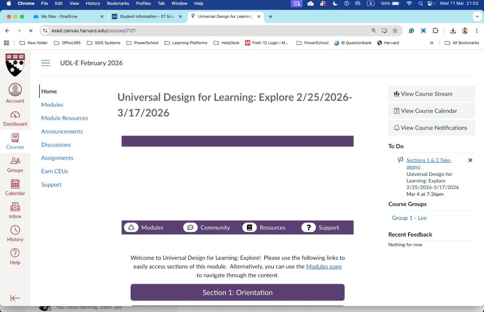Open the View menu in menu bar
484x312 pixels.
74,4
